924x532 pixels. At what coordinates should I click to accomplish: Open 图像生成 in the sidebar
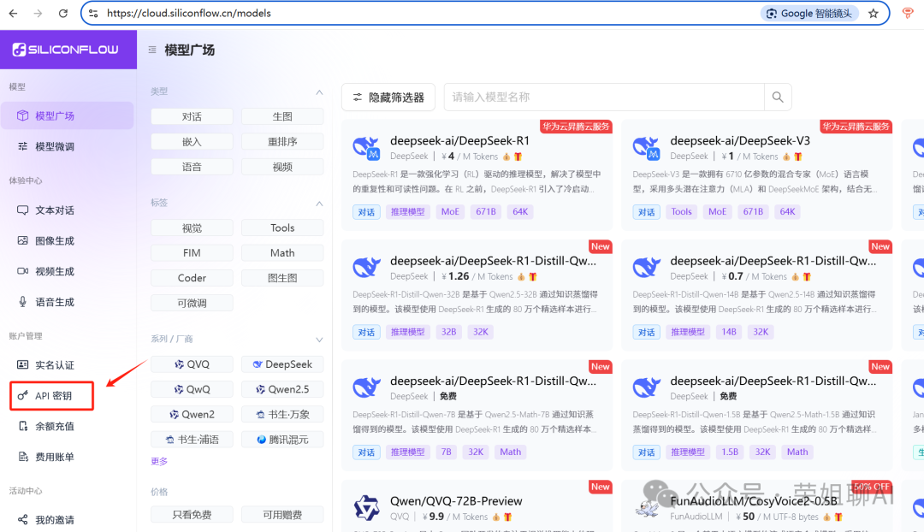[68, 241]
